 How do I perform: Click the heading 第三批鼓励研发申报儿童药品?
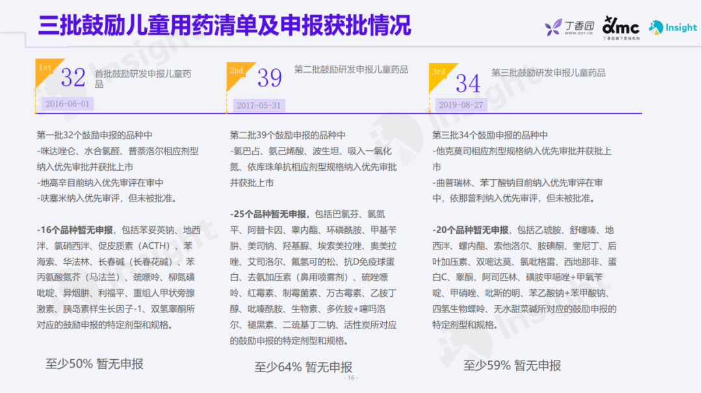point(549,73)
